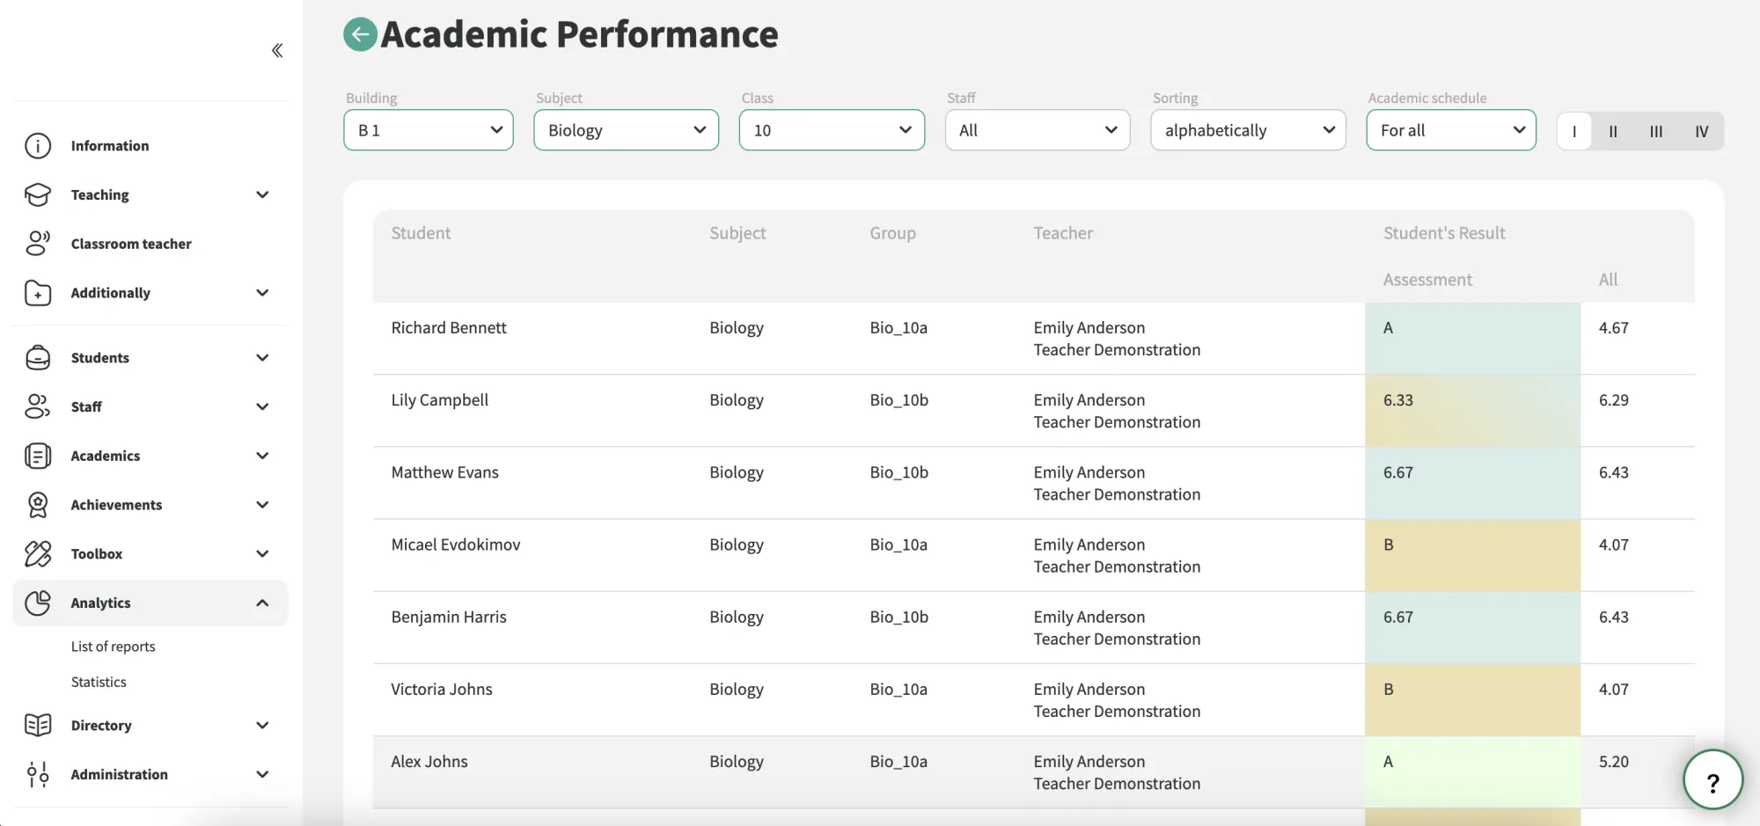Click the Additionally folder-plus icon
1760x826 pixels.
point(38,293)
